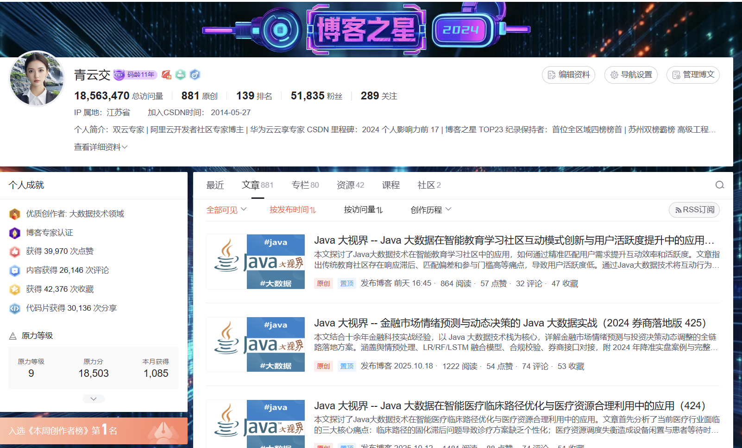Open the 本周创作者榜 第1名 banner
Screen dimensions: 742x448
pos(94,431)
